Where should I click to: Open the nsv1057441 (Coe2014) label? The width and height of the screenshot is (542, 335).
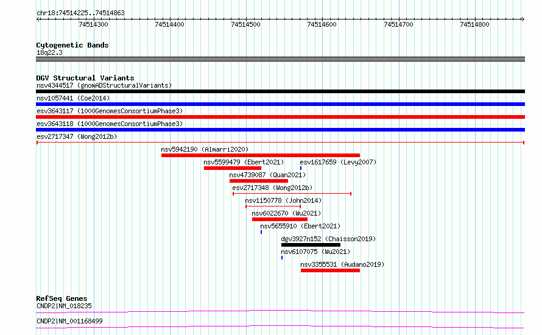[x=73, y=98]
